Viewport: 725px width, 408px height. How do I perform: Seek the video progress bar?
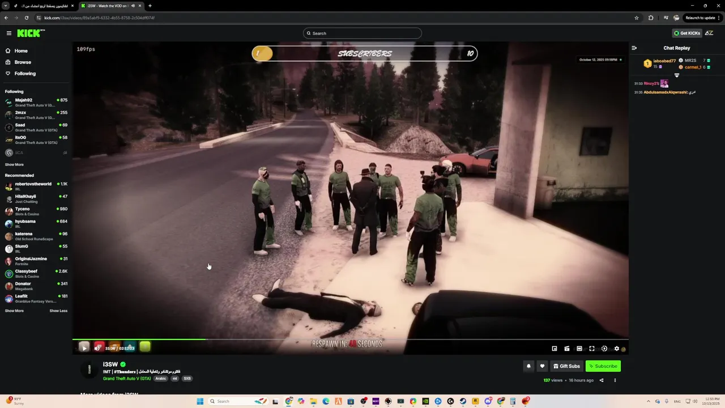pyautogui.click(x=350, y=339)
